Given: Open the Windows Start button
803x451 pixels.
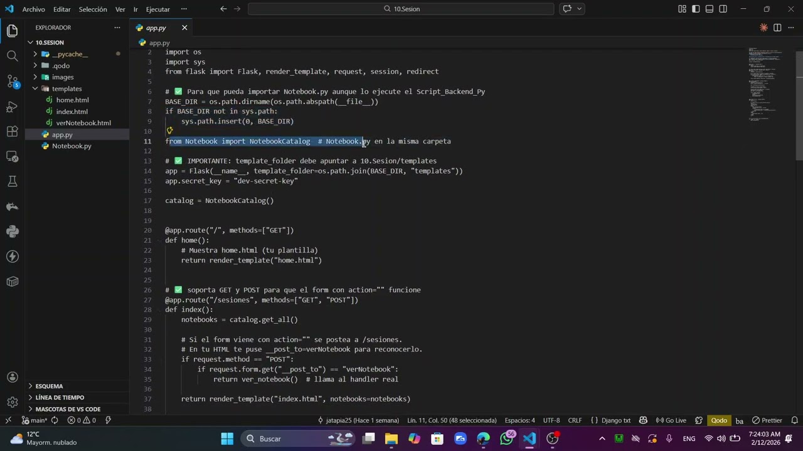Looking at the screenshot, I should click(x=227, y=438).
